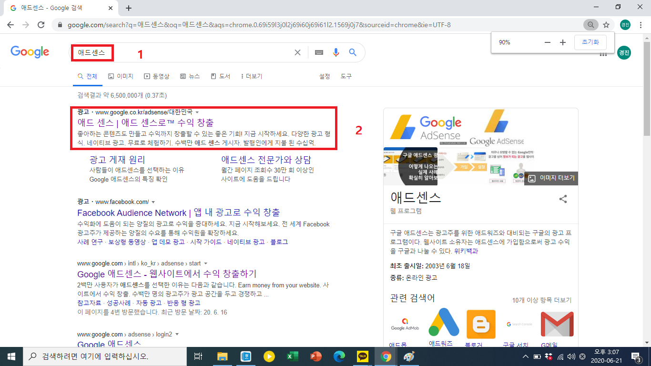Image resolution: width=651 pixels, height=366 pixels.
Task: Open the Windows Start menu
Action: click(11, 356)
